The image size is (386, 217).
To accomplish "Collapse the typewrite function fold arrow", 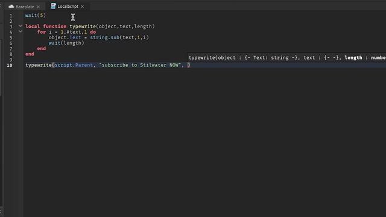I will tap(21, 26).
